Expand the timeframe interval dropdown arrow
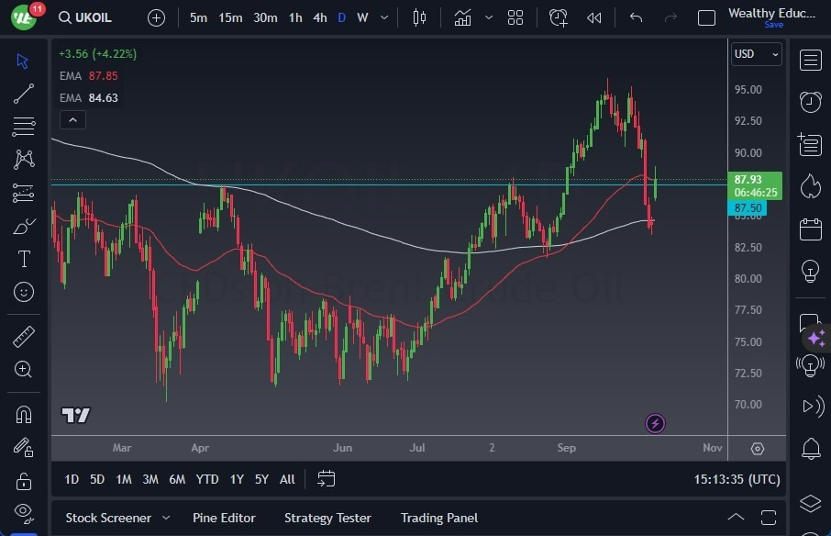This screenshot has height=536, width=831. pos(383,17)
